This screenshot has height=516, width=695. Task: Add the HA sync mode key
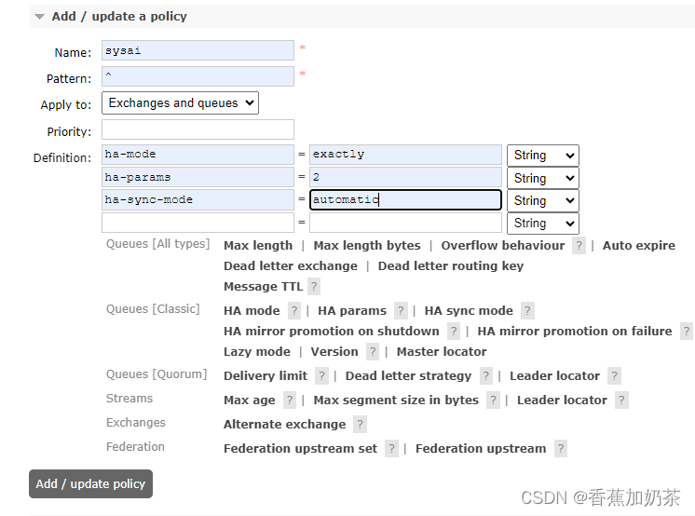point(469,311)
